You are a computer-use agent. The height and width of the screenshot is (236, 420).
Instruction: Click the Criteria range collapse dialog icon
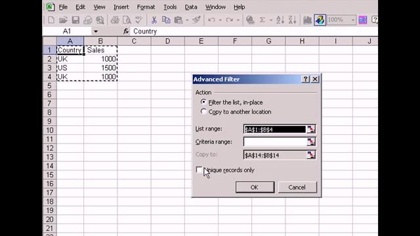coord(311,142)
